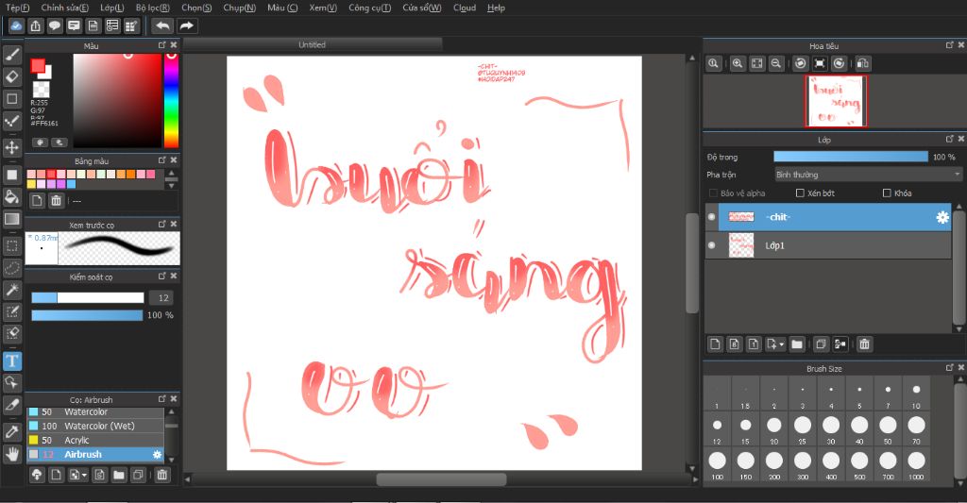Detach the Bảng màu palette panel
Image resolution: width=967 pixels, height=503 pixels.
click(161, 159)
